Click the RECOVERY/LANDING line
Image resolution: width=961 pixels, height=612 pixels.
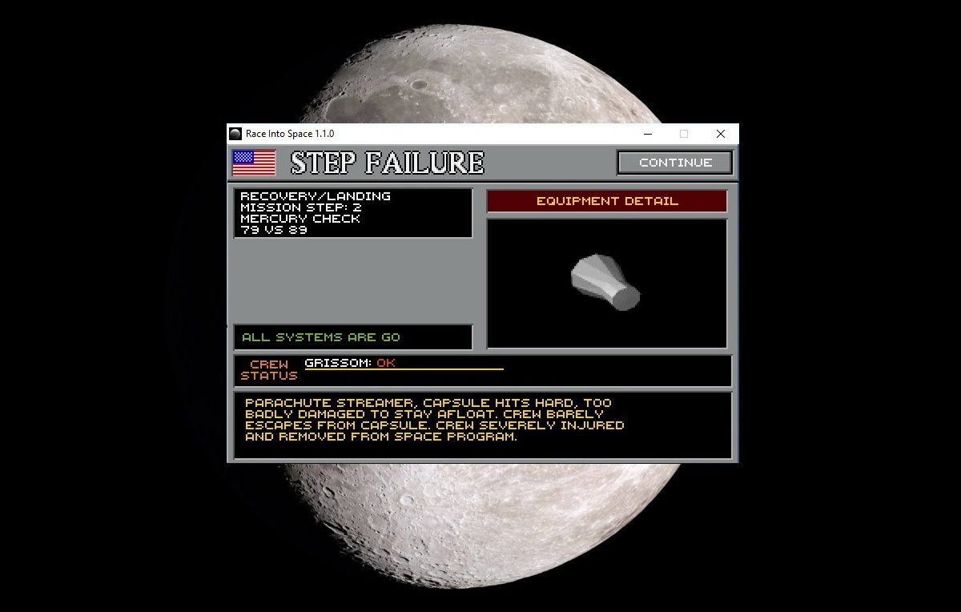tap(316, 196)
